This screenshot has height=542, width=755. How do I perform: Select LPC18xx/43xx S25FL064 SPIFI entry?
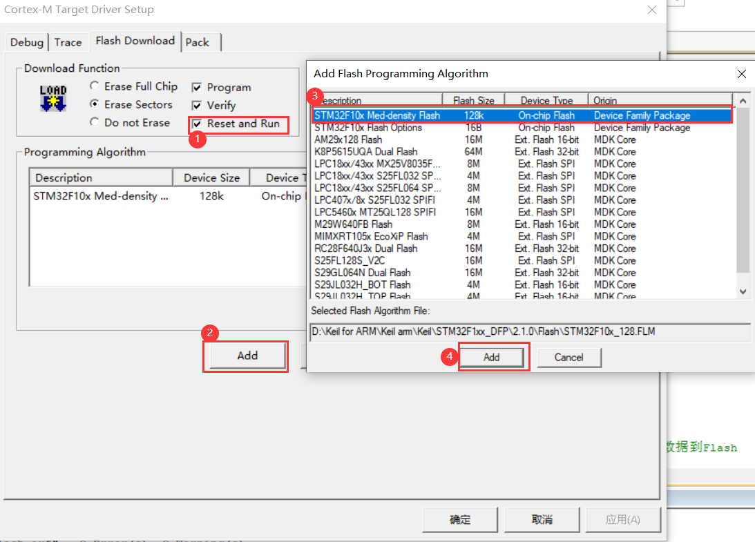(522, 188)
